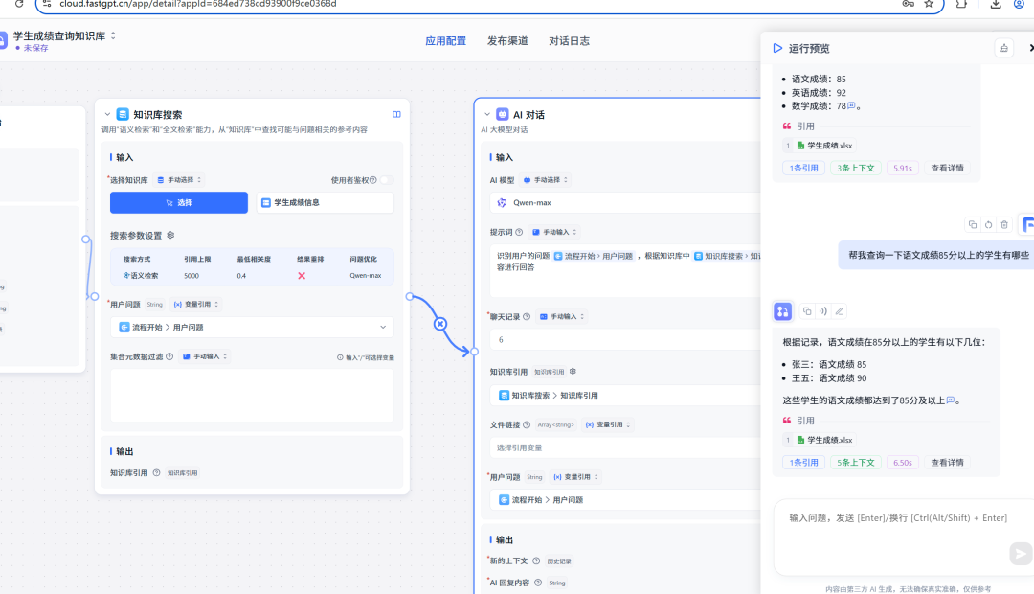Copy the AI answer about 85分以上

pyautogui.click(x=807, y=310)
